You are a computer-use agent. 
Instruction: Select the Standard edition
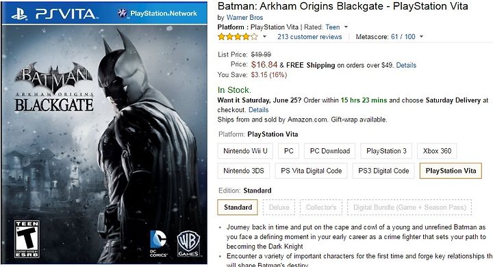[238, 207]
